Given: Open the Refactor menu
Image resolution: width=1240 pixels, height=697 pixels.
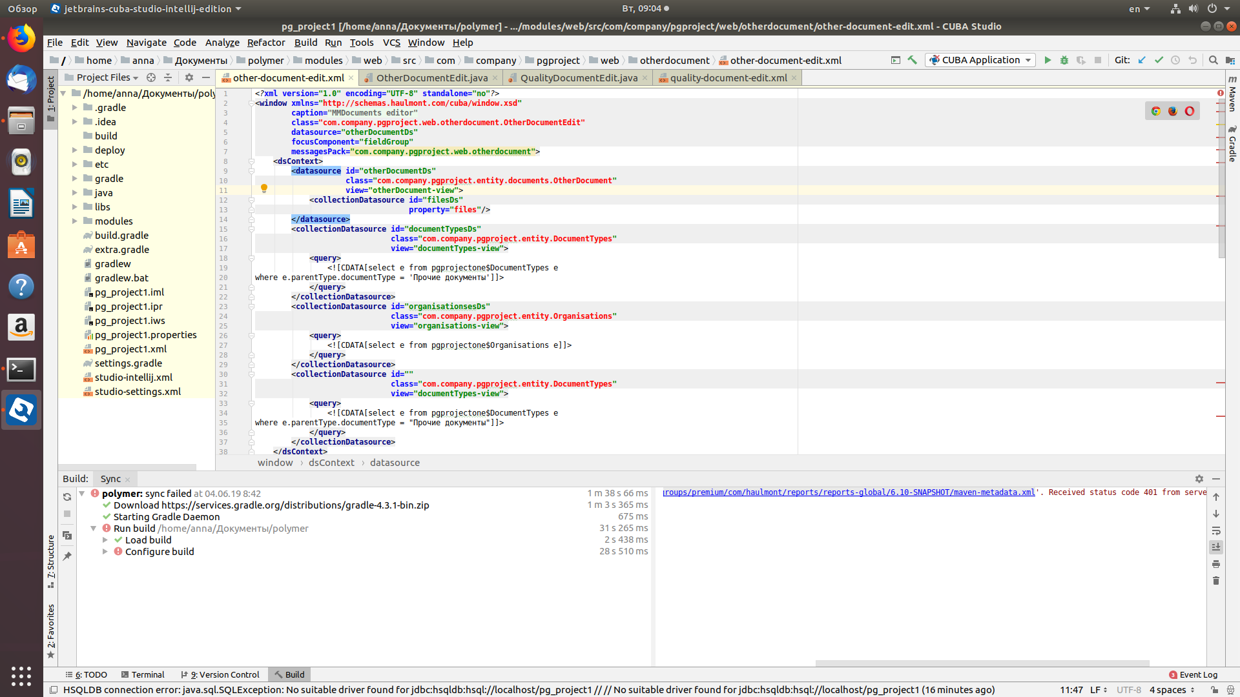Looking at the screenshot, I should tap(265, 43).
